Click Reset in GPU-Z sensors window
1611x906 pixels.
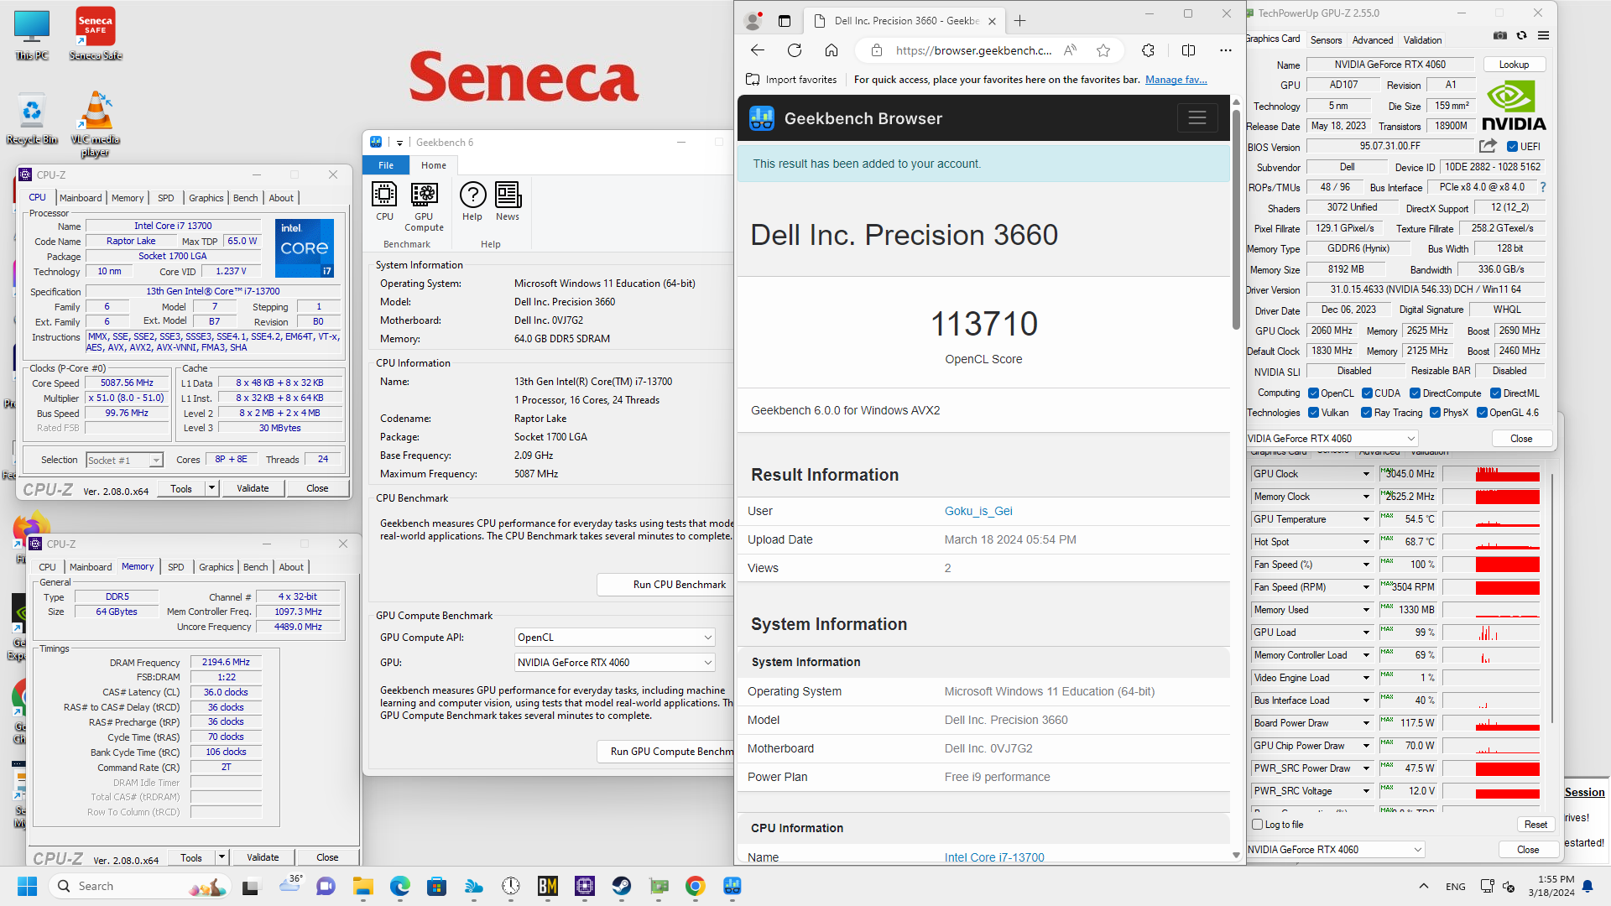pos(1535,825)
